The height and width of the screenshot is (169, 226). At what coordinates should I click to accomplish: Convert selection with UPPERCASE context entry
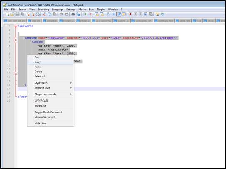click(50, 101)
